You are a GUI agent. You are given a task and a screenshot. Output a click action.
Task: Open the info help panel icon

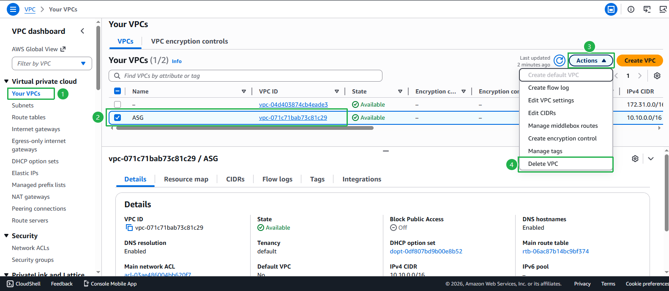click(x=631, y=9)
